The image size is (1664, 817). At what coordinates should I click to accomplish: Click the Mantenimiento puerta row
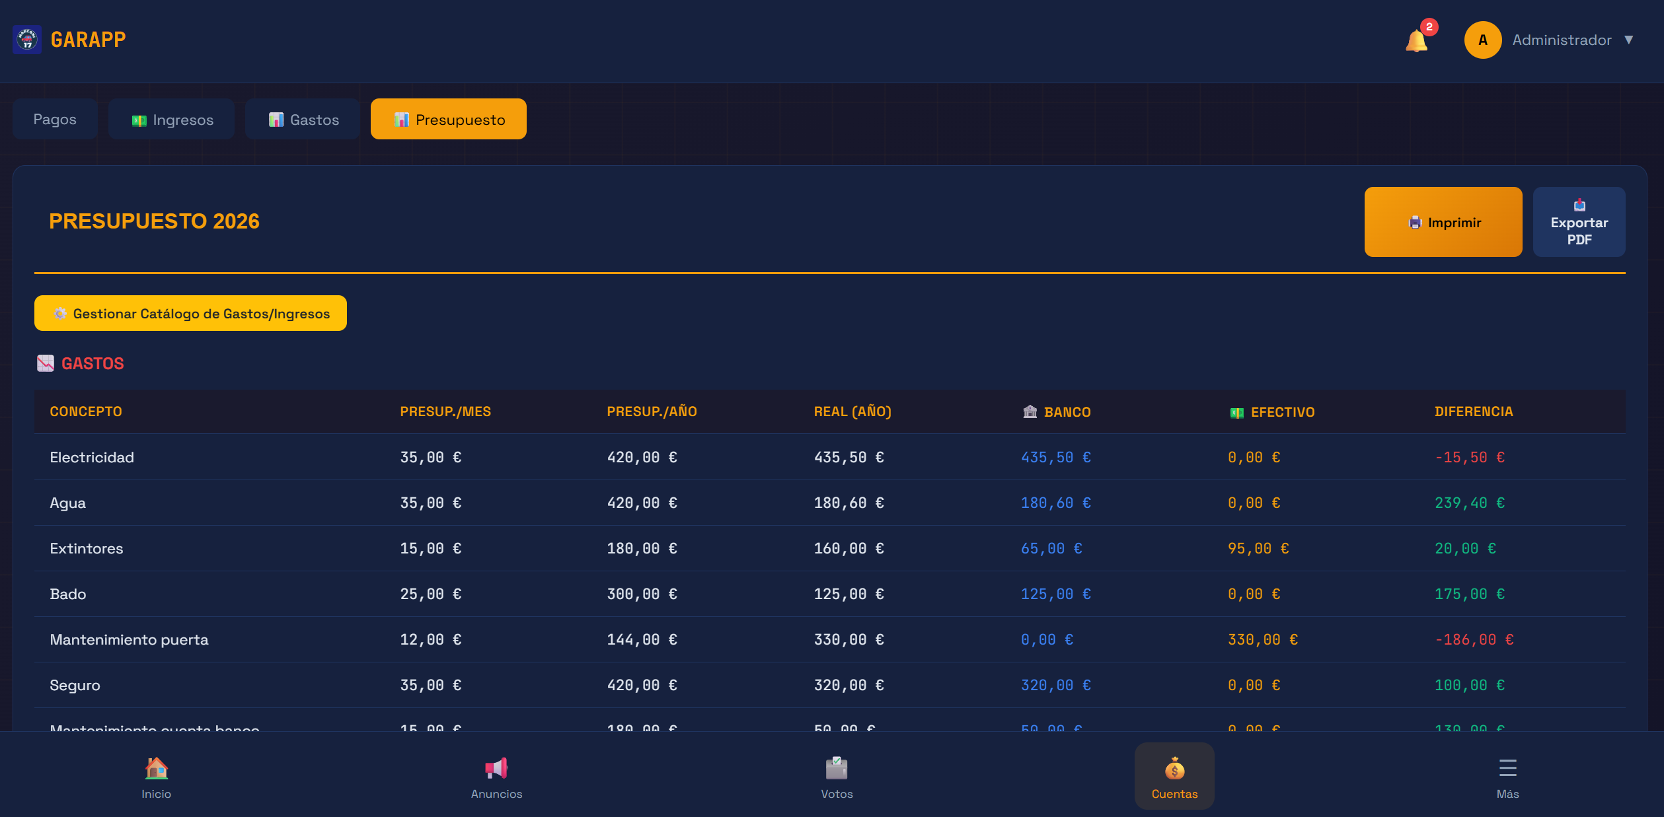130,640
